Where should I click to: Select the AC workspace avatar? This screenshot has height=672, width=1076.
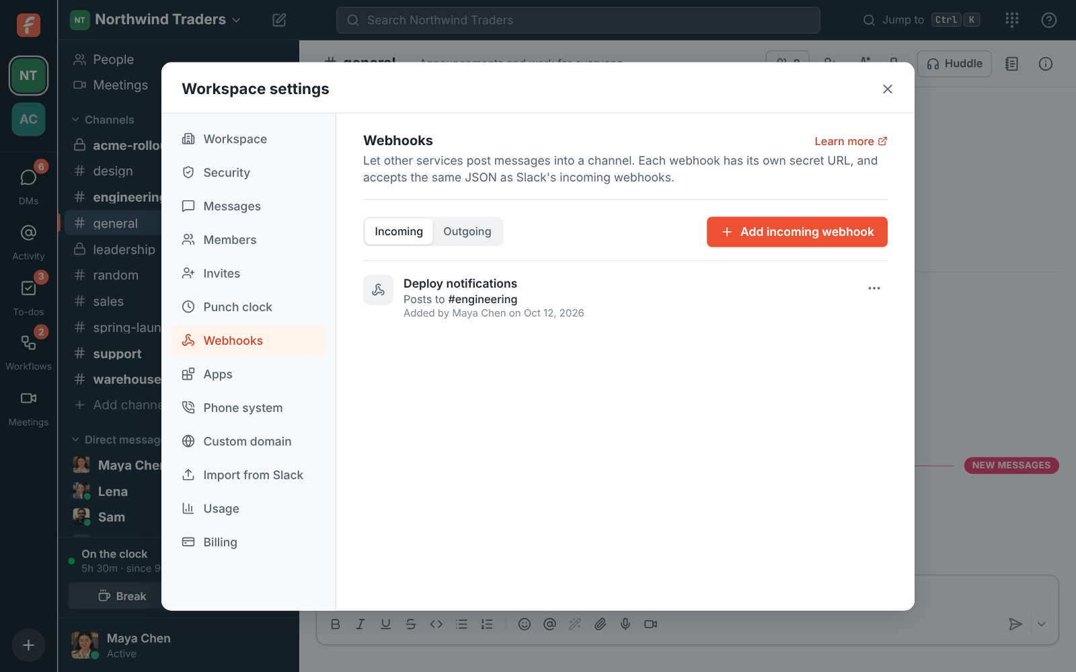pos(28,119)
